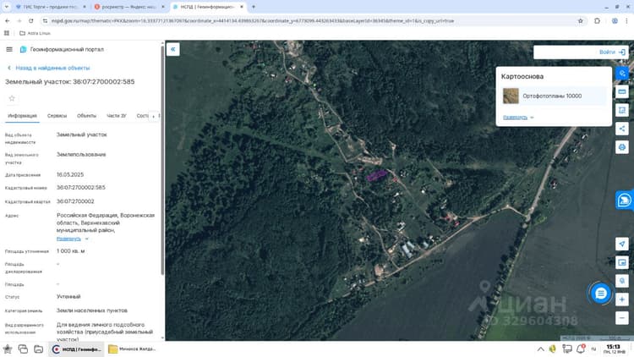Reload the page in the browser
634x357 pixels.
[31, 20]
